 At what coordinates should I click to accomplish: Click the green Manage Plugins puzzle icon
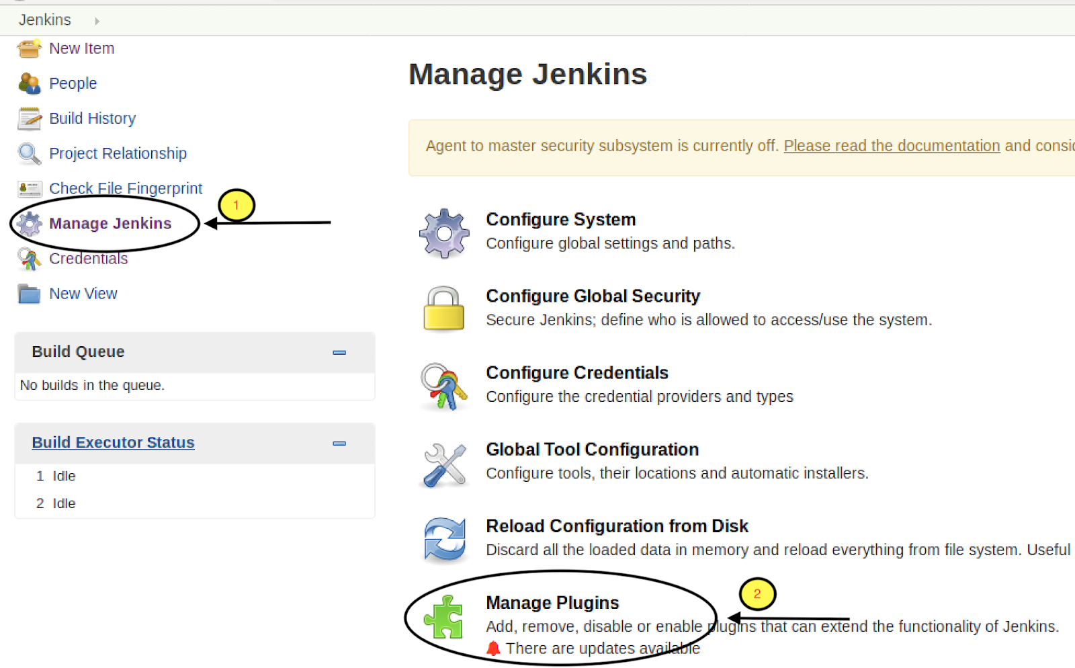point(443,617)
